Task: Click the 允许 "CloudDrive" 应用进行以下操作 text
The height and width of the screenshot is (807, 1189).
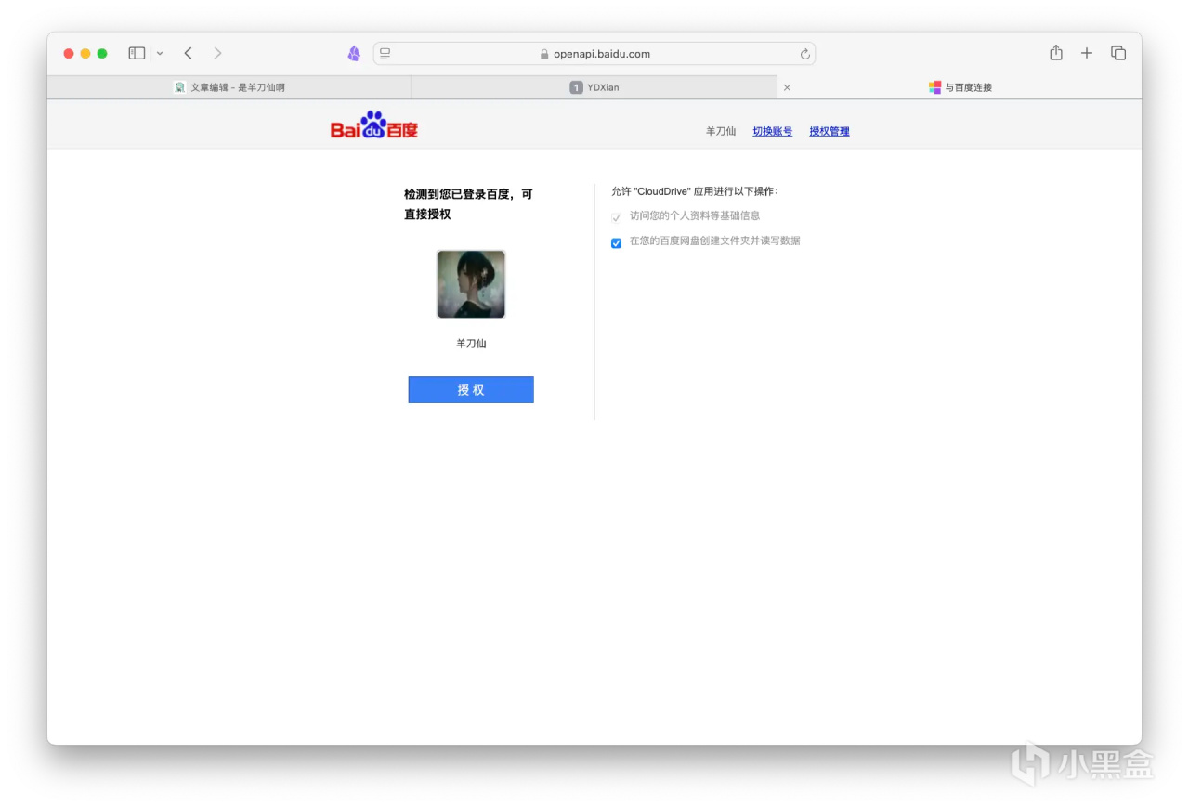Action: (695, 191)
